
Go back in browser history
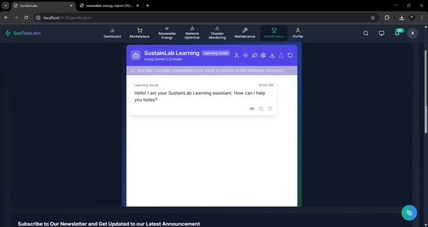[6, 18]
